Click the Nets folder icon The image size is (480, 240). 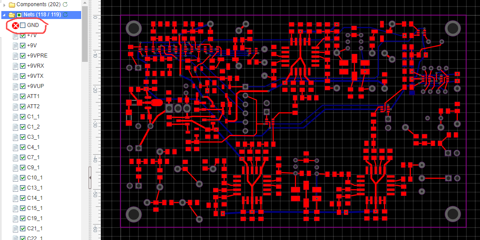(12, 15)
